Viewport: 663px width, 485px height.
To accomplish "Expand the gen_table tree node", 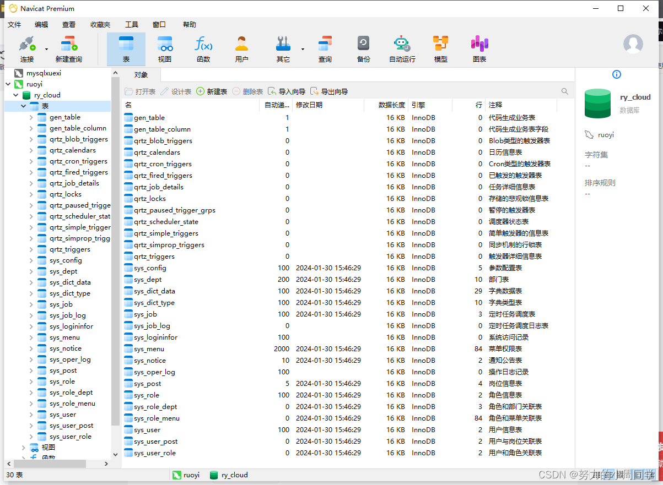I will click(31, 117).
